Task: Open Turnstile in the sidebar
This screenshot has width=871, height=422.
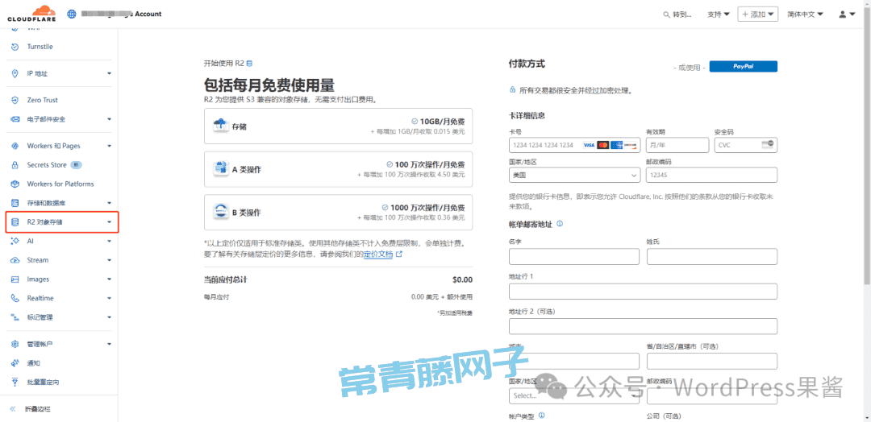Action: click(x=40, y=47)
